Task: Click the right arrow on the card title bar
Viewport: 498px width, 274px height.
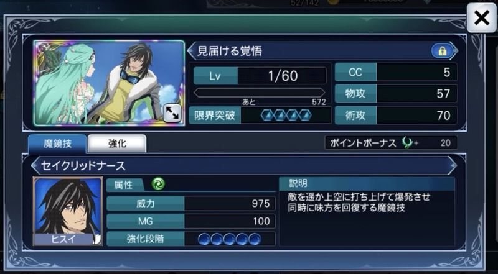Action: coord(456,51)
